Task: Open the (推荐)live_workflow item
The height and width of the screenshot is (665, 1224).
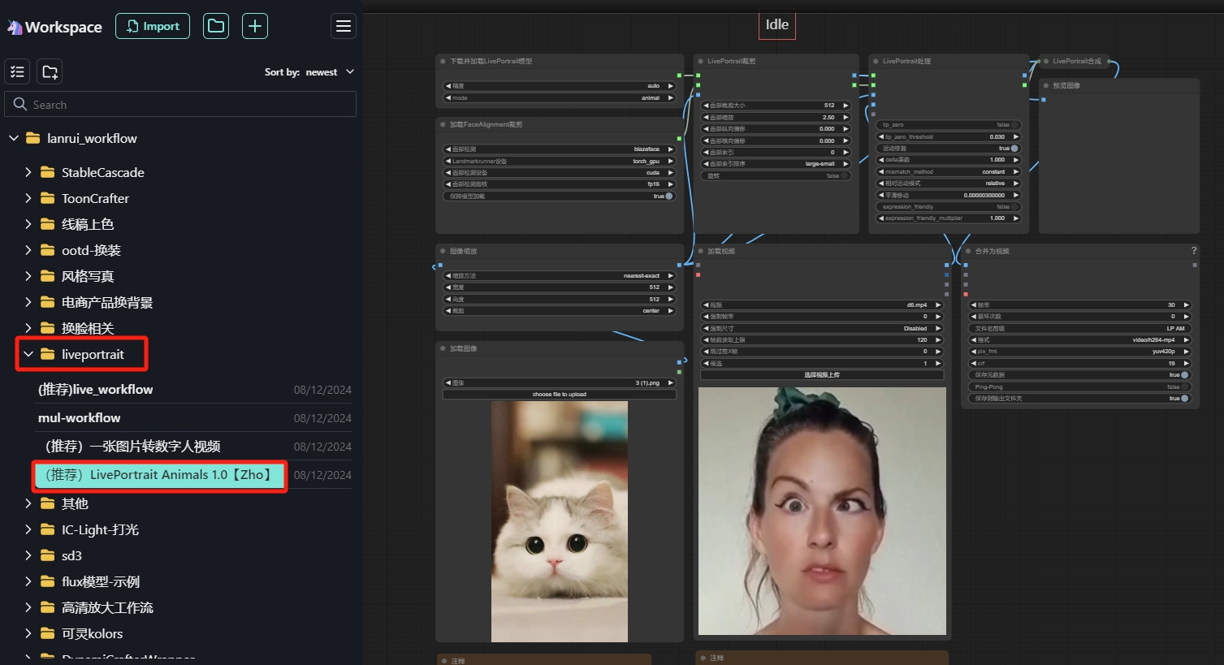Action: tap(95, 390)
